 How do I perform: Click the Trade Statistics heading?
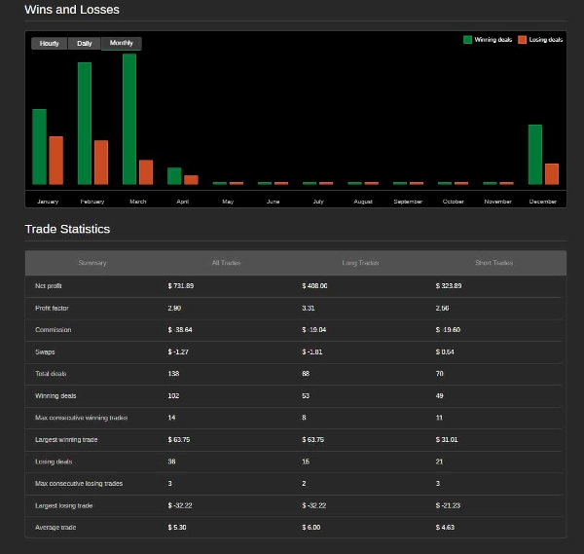67,229
